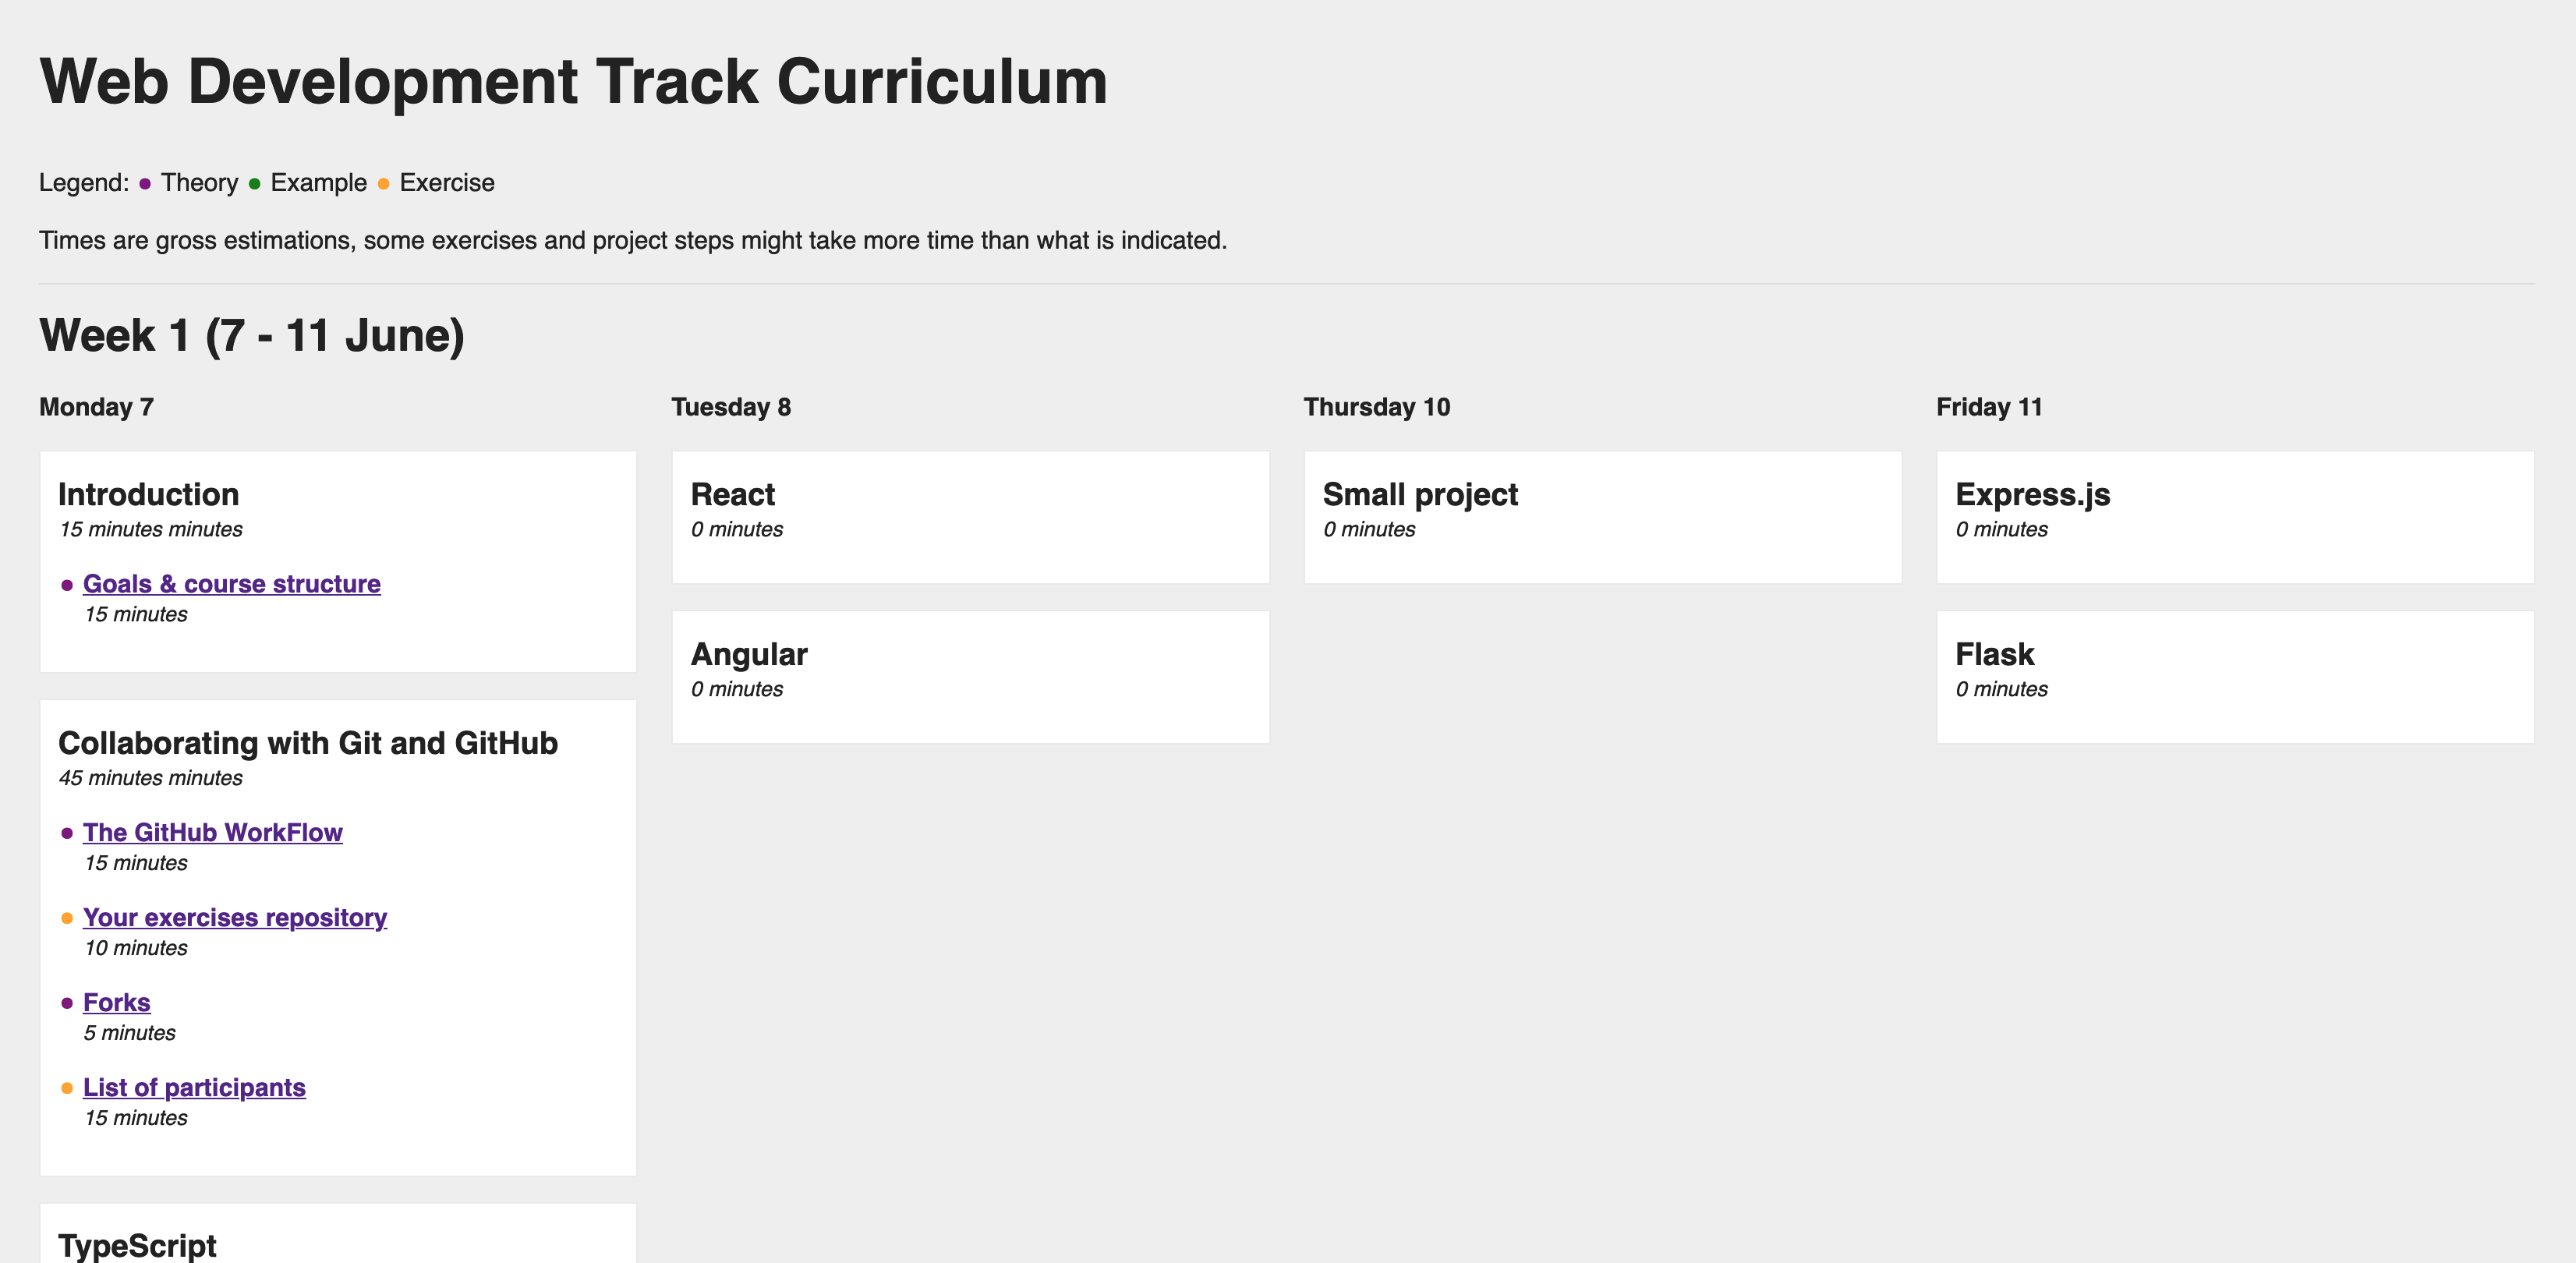
Task: Click the Small project card title
Action: pos(1419,494)
